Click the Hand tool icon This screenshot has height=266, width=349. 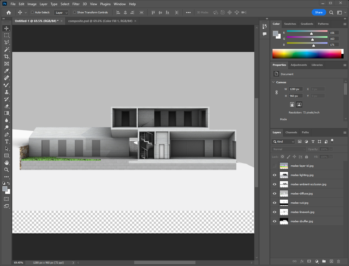tap(7, 163)
